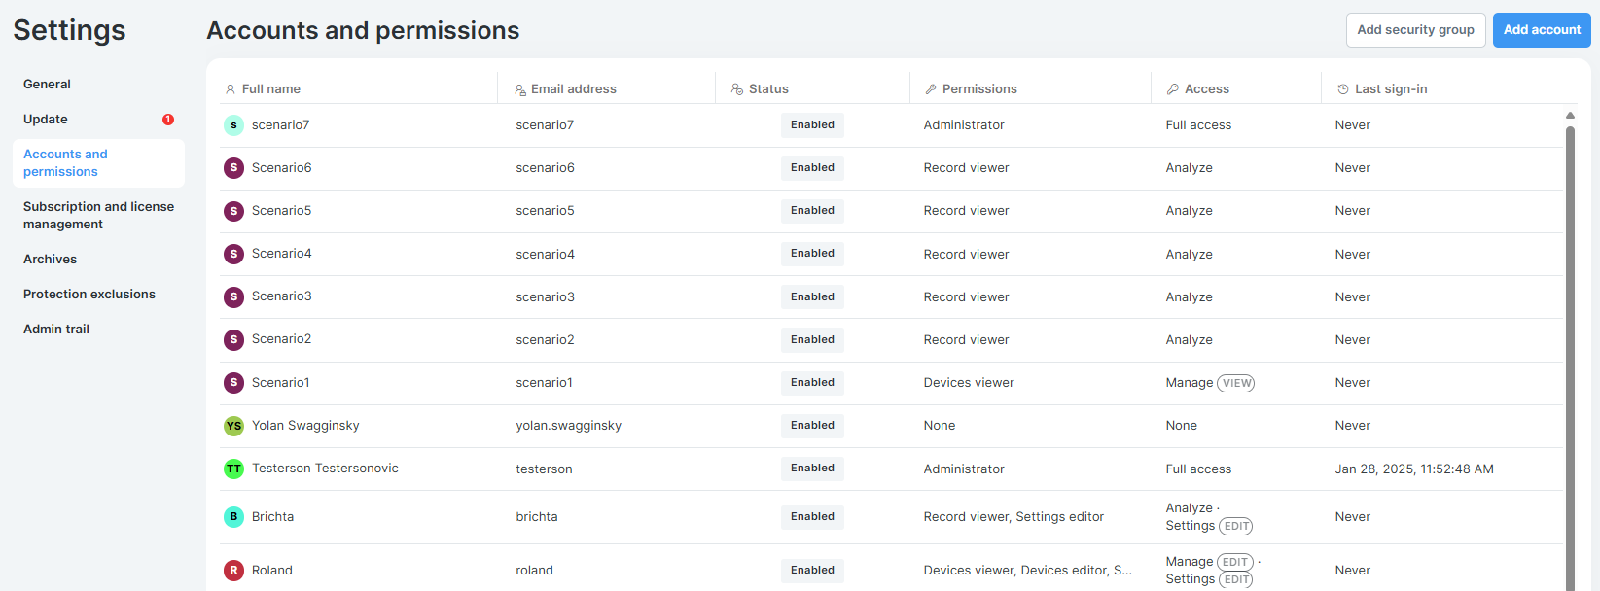Click Add security group button
The image size is (1600, 591).
1415,30
